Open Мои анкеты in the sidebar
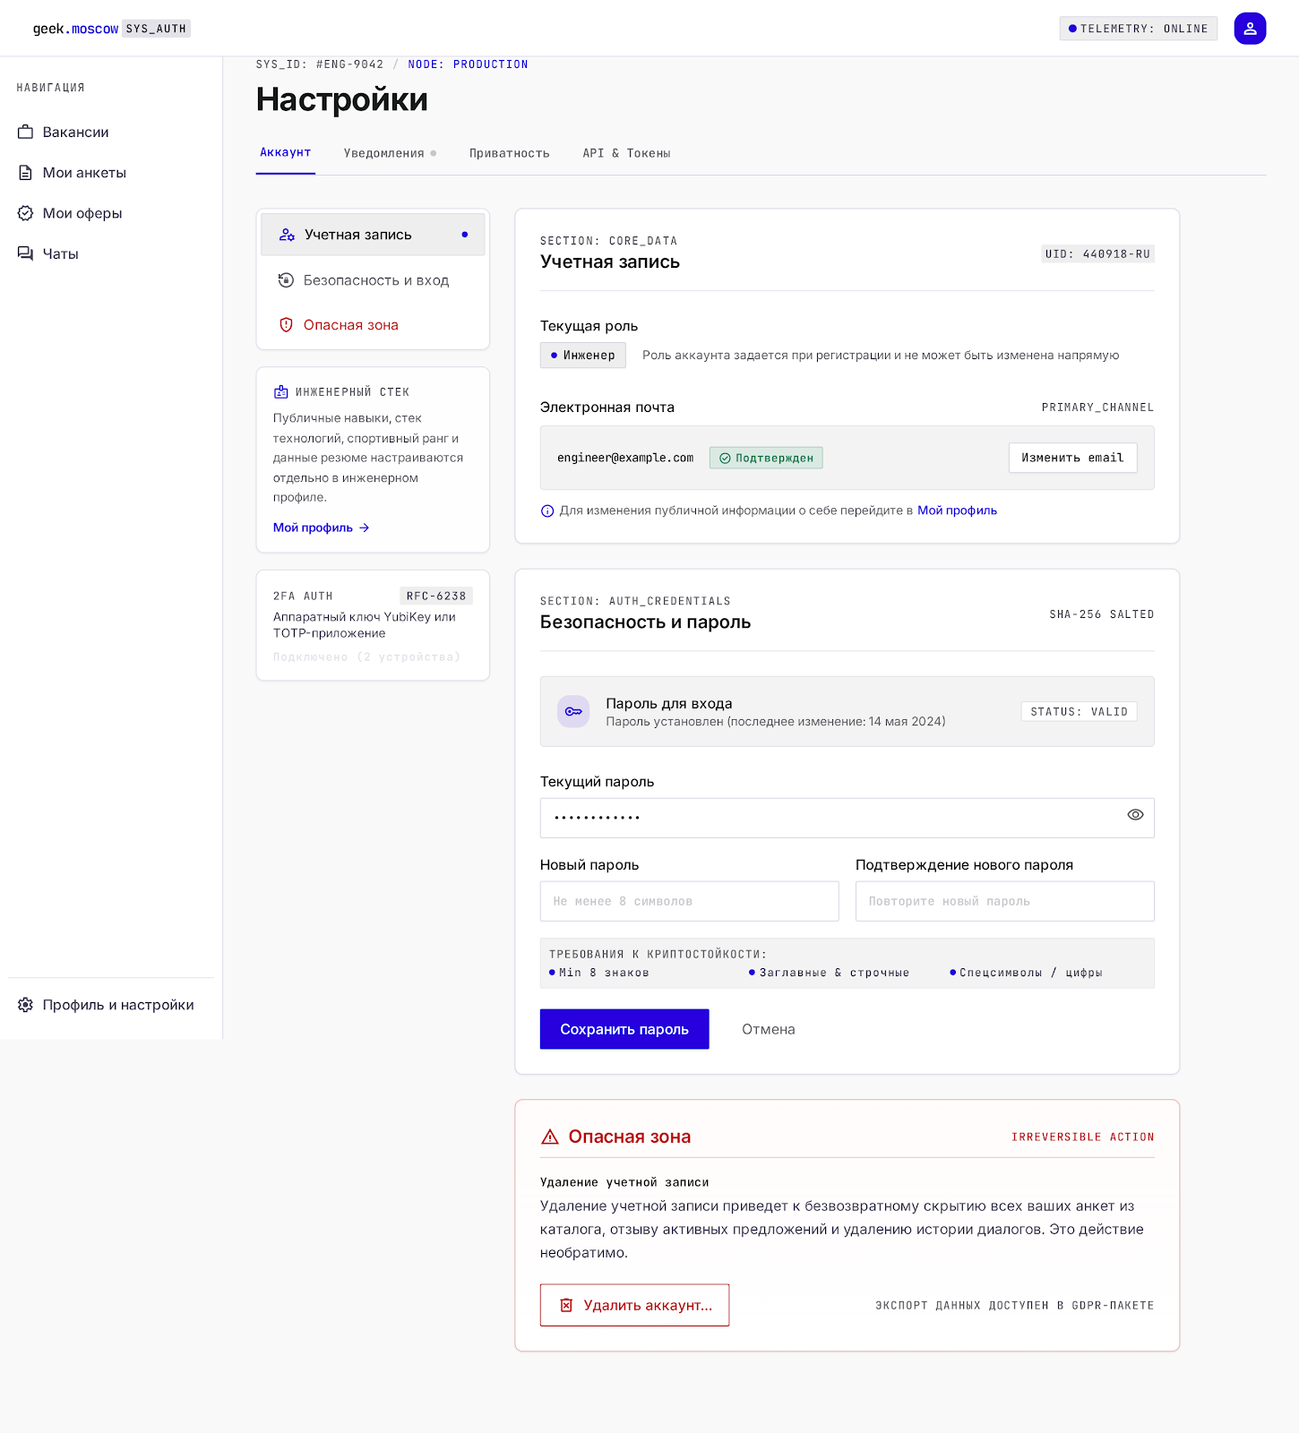 pyautogui.click(x=111, y=173)
